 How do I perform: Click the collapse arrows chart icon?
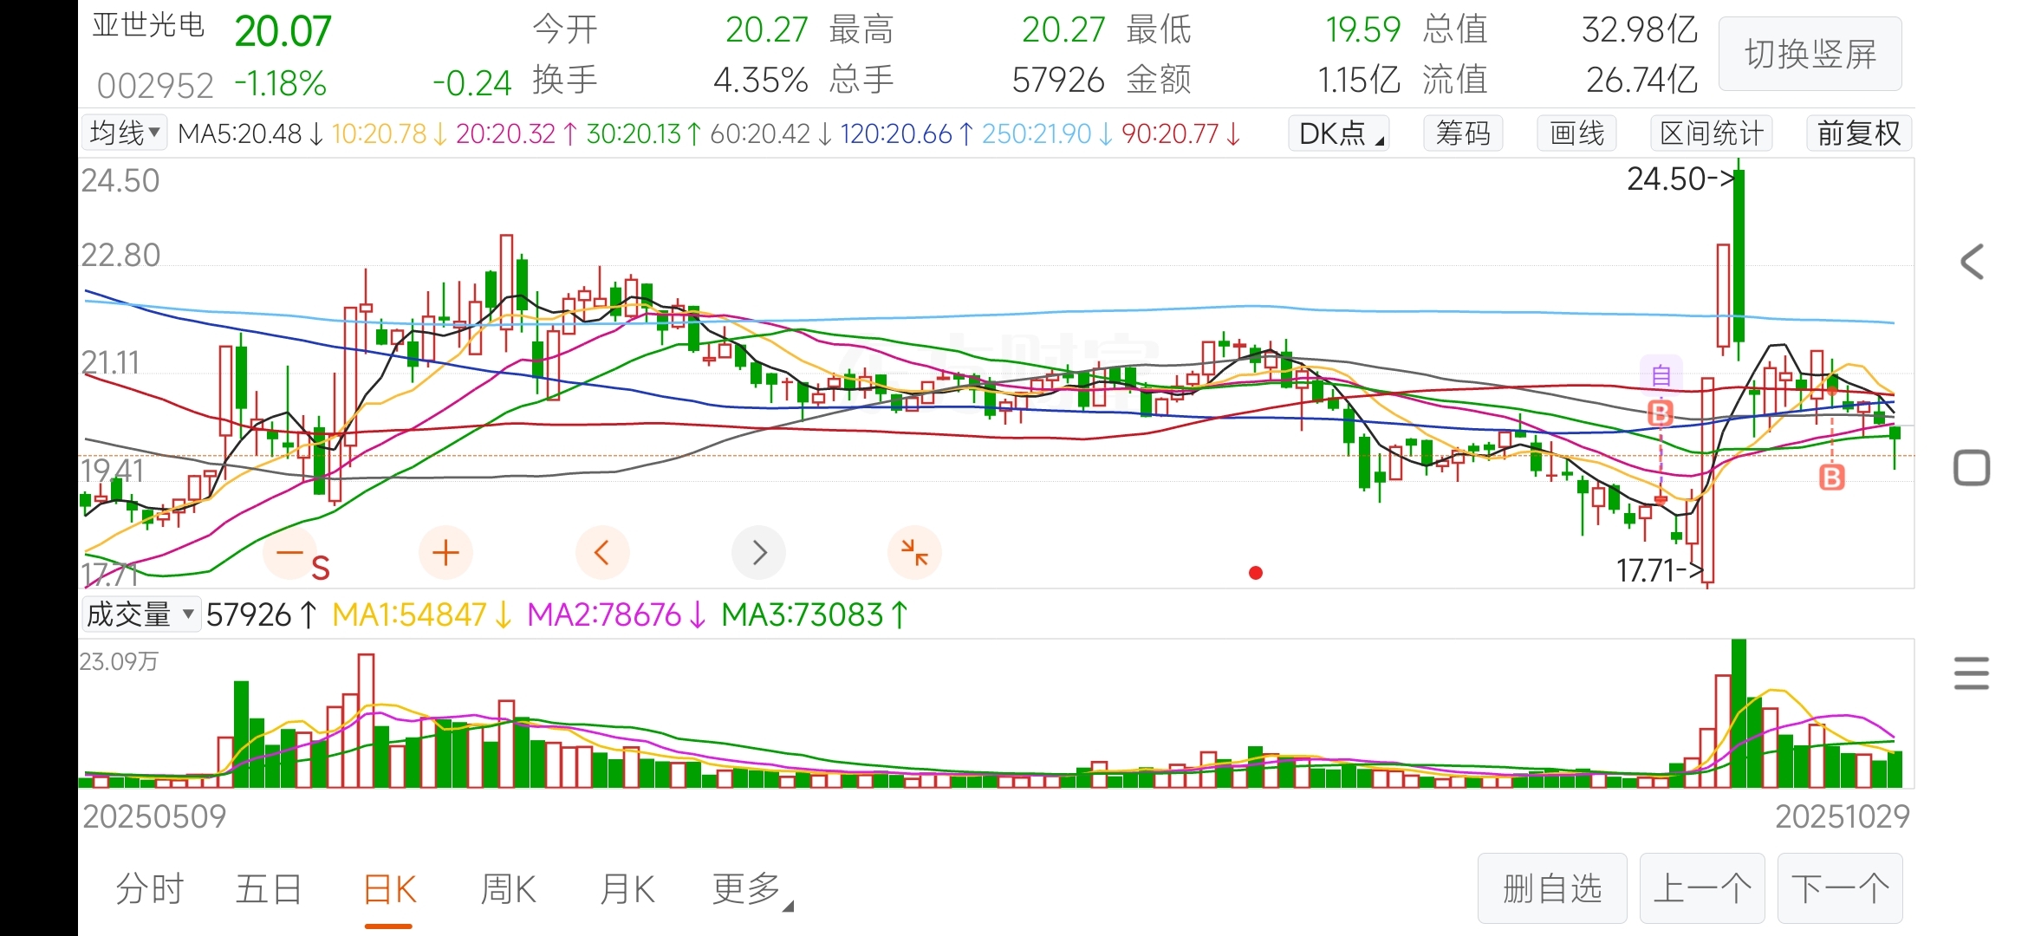point(914,553)
